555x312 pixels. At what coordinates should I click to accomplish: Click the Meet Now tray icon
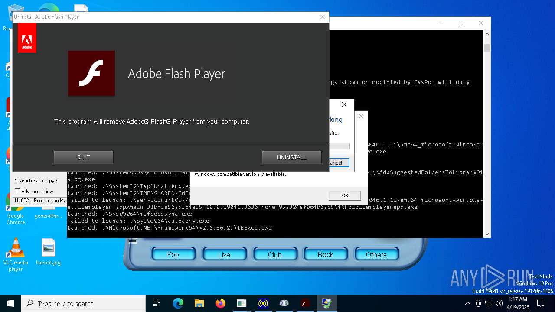click(478, 303)
